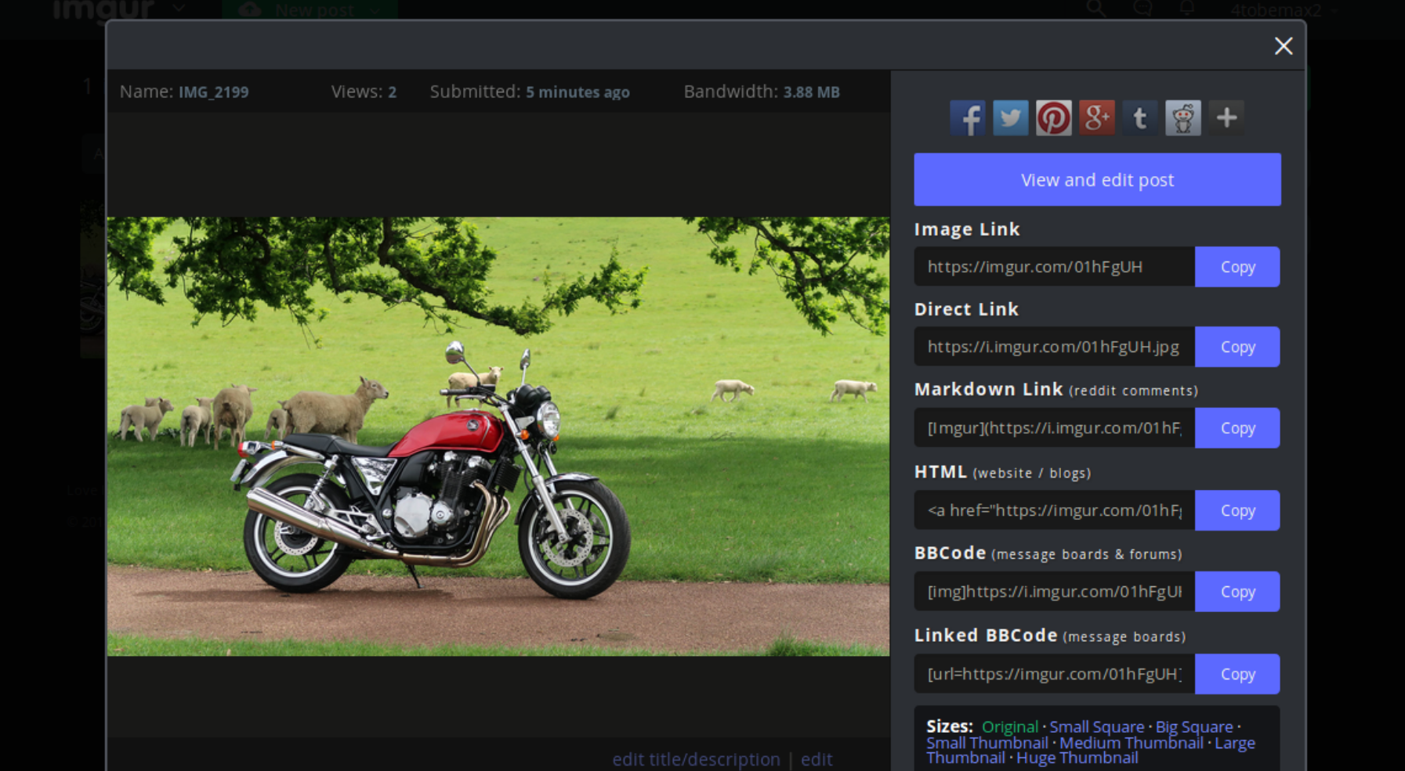Viewport: 1405px width, 771px height.
Task: Copy the BBCode
Action: (x=1237, y=592)
